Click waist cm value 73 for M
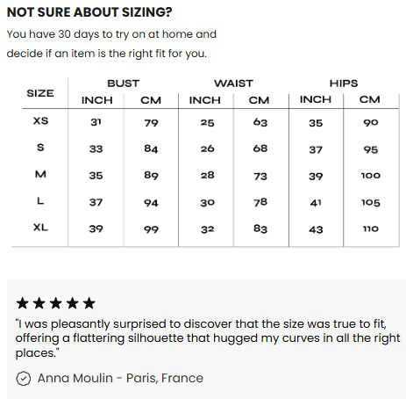This screenshot has width=406, height=399. [x=260, y=177]
